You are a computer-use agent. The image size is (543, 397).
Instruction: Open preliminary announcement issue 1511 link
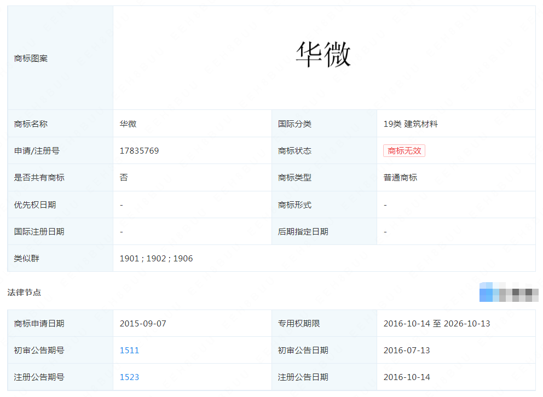[129, 351]
